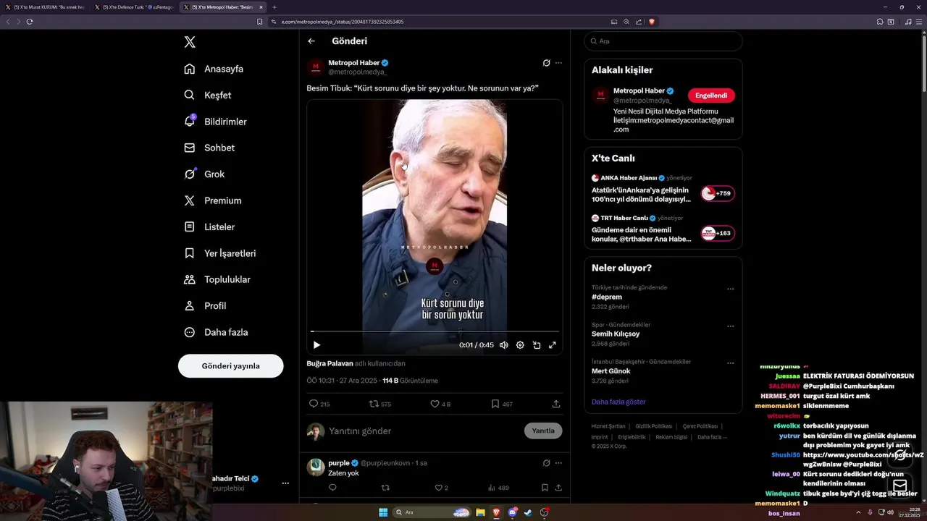927x521 pixels.
Task: Open Profil page
Action: [205, 306]
